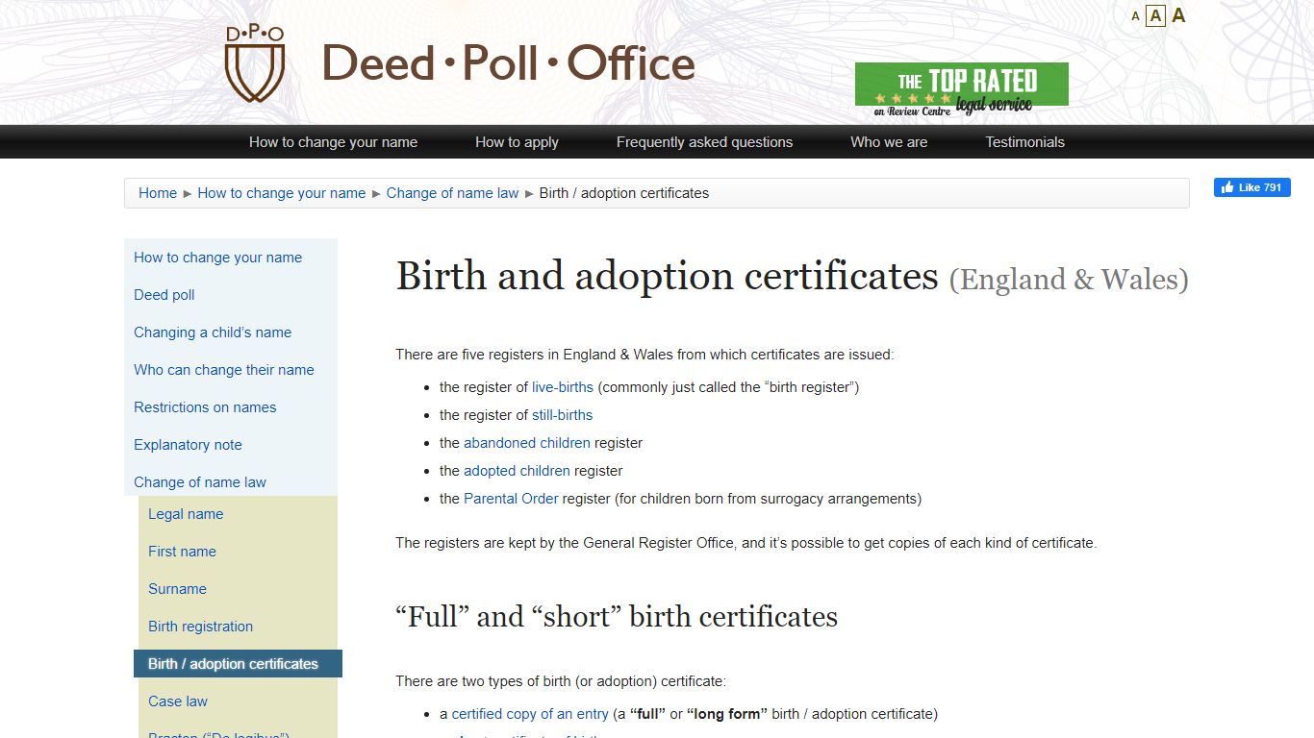Select the smallest font size A
The image size is (1314, 738).
click(x=1135, y=16)
